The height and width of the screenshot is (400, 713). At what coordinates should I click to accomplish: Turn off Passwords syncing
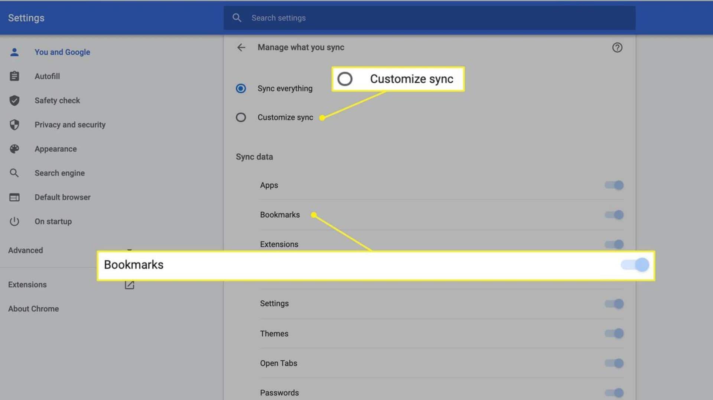pos(613,392)
